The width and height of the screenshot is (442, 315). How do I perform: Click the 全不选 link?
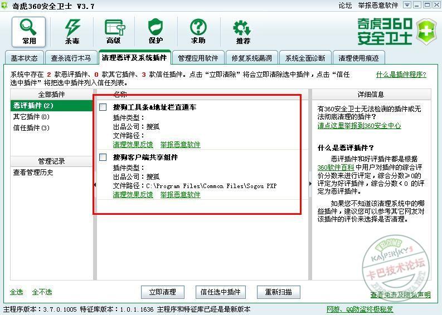[42, 292]
